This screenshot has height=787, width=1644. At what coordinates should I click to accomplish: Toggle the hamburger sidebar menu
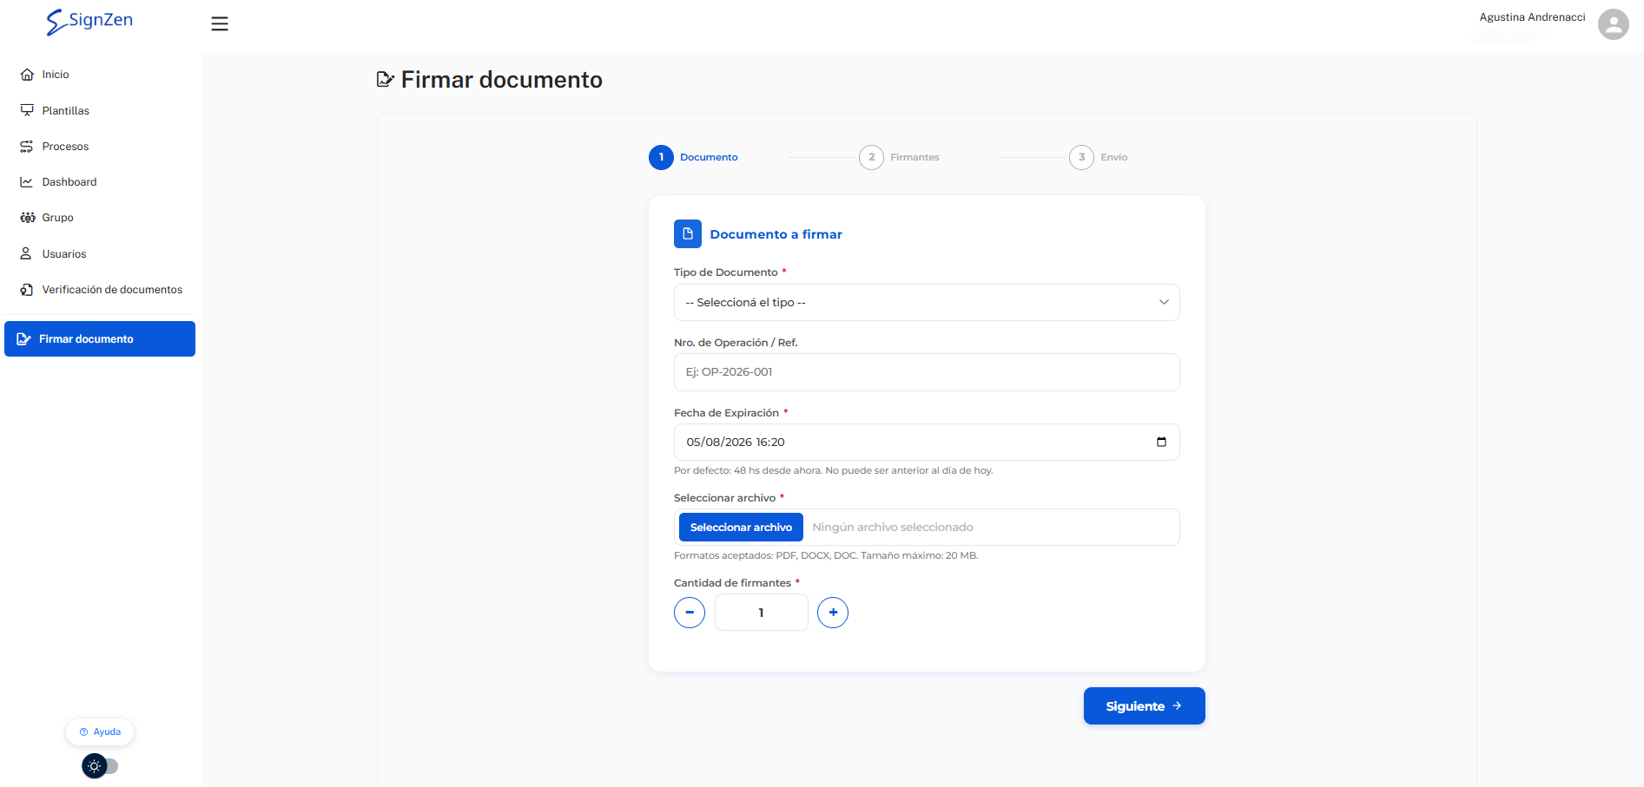(220, 24)
